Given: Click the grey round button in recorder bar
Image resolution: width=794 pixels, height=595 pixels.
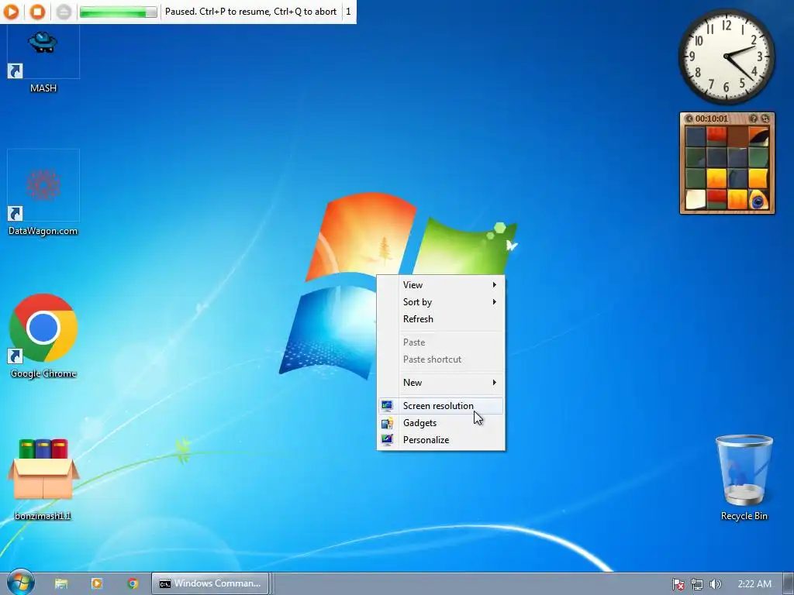Looking at the screenshot, I should tap(64, 12).
